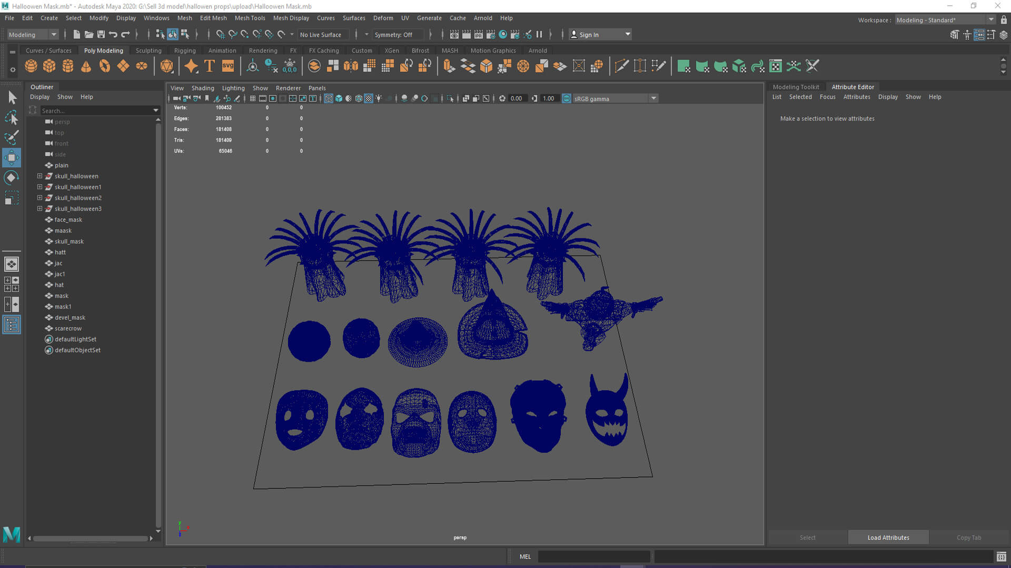
Task: Open the Modeling menu set dropdown
Action: click(32, 35)
